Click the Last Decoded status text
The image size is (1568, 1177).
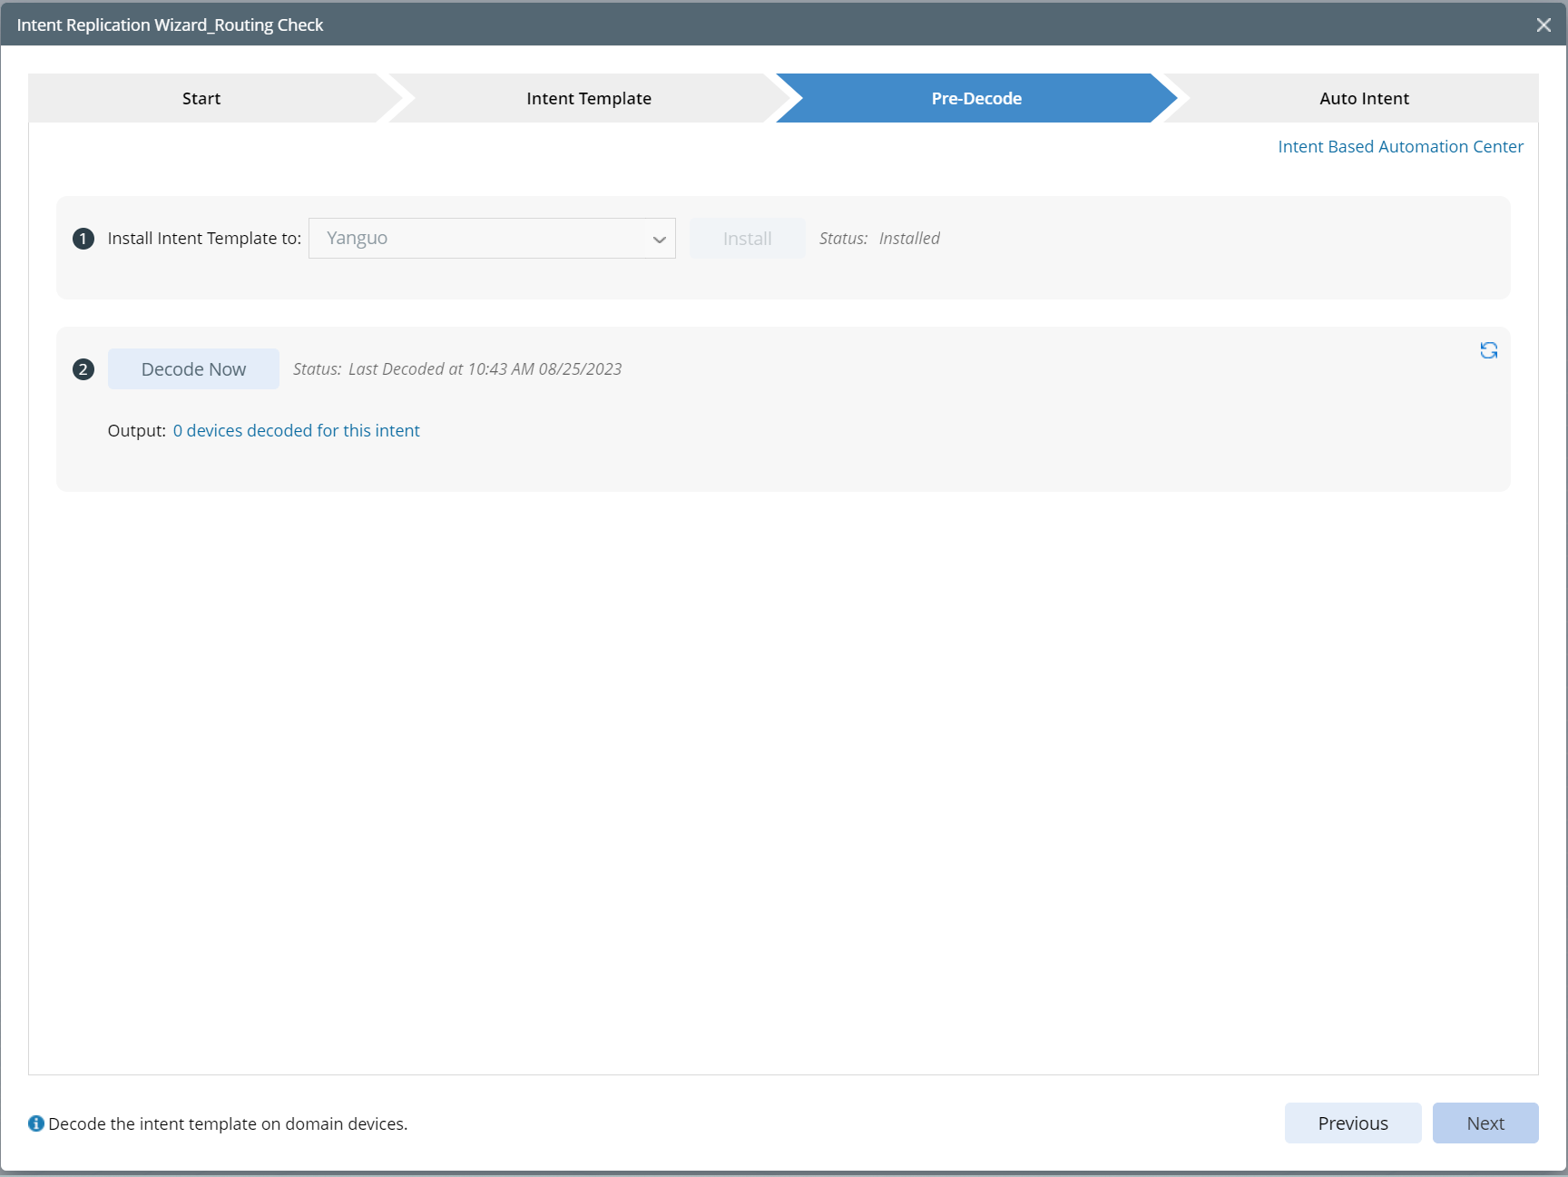click(x=485, y=368)
